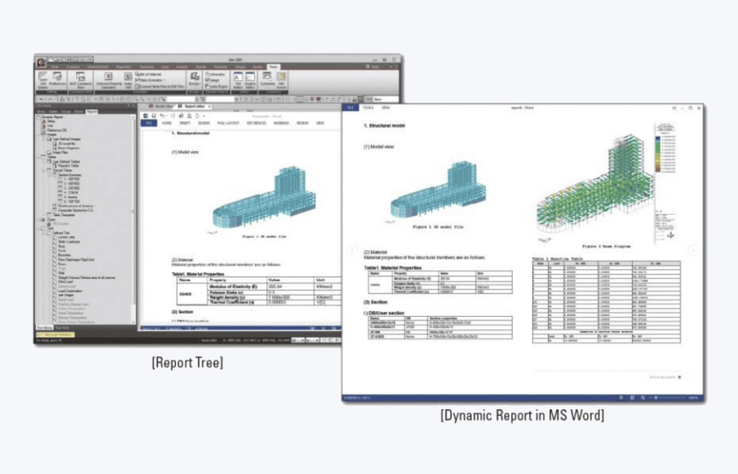Image resolution: width=738 pixels, height=474 pixels.
Task: Click Undo icon in embedded Word toolbar
Action: click(162, 116)
